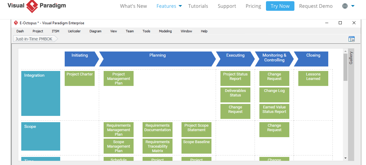Select the Closing phase header
This screenshot has width=366, height=165.
(x=311, y=59)
